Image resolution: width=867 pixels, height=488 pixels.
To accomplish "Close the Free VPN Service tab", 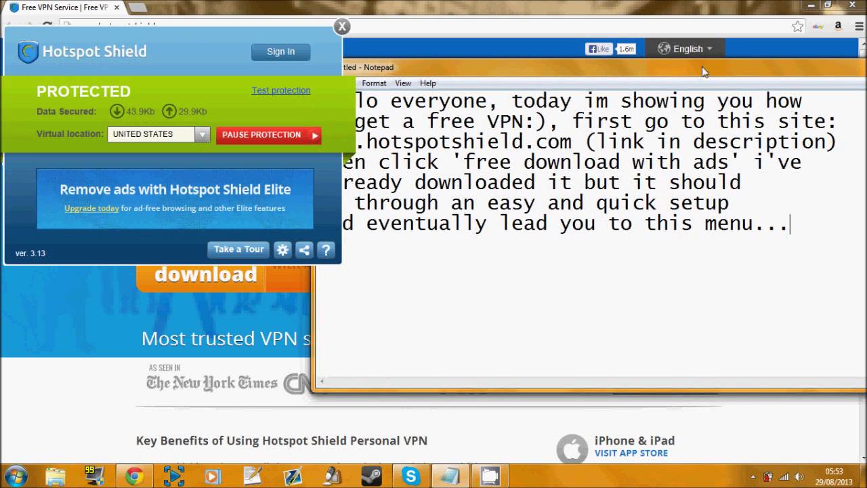I will click(117, 7).
